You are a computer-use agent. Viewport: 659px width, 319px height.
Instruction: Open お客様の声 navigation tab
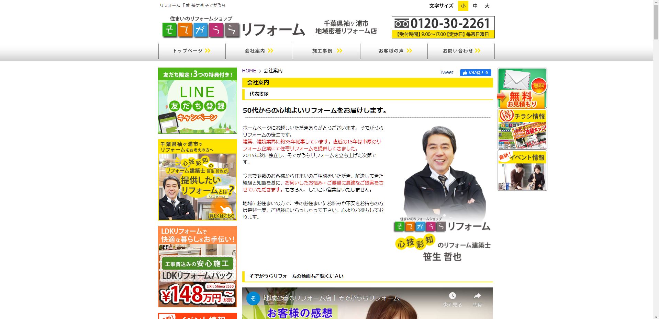[x=394, y=51]
